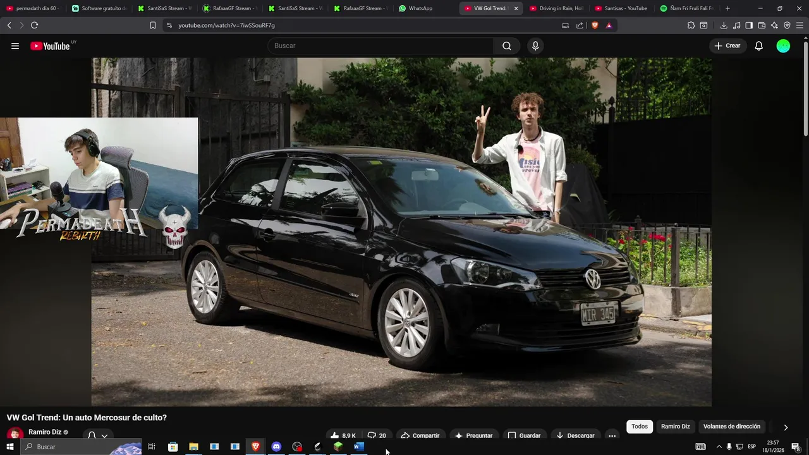
Task: Select the Todos filter chip
Action: coord(640,427)
